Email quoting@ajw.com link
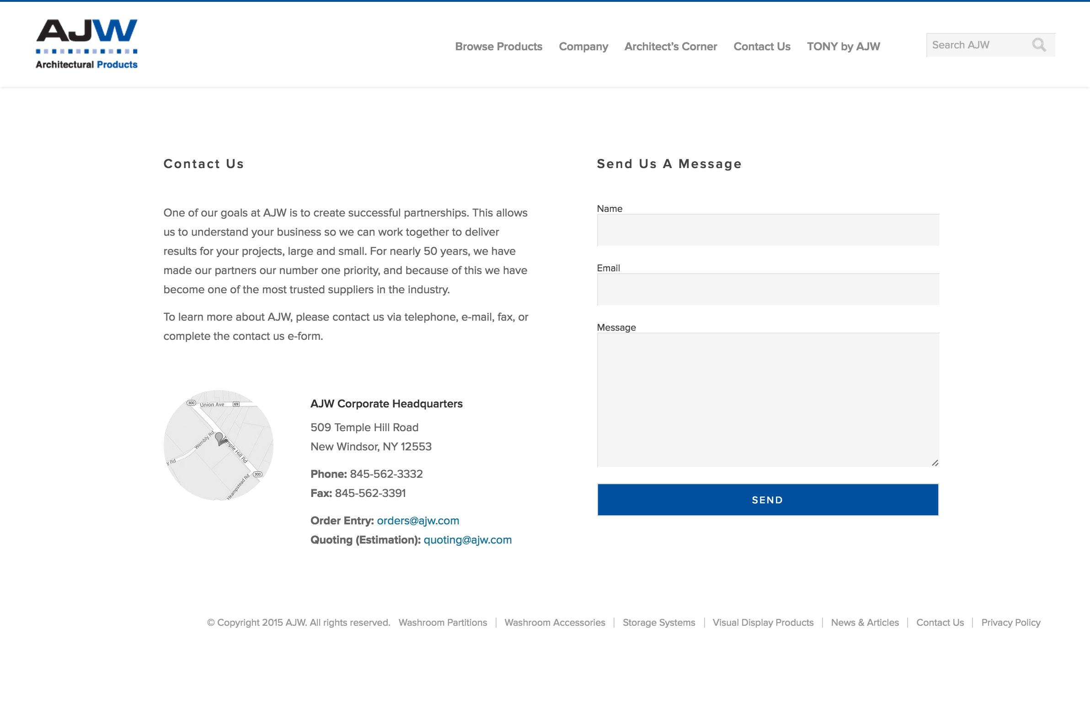 coord(468,540)
